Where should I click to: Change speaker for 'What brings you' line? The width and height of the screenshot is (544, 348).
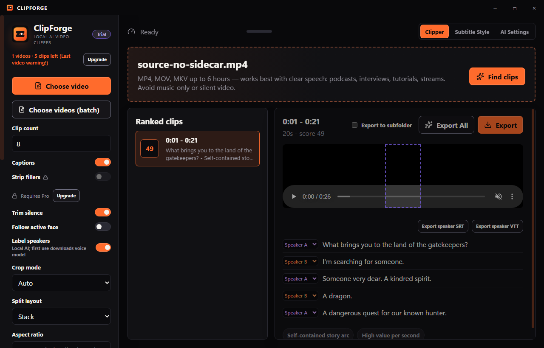click(x=300, y=244)
